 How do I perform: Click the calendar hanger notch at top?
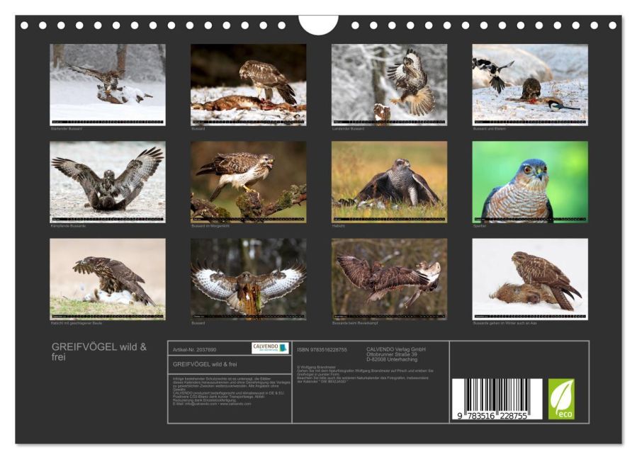(x=318, y=24)
